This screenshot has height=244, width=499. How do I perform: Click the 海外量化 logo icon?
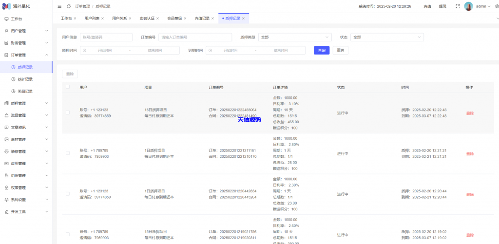pyautogui.click(x=6, y=6)
